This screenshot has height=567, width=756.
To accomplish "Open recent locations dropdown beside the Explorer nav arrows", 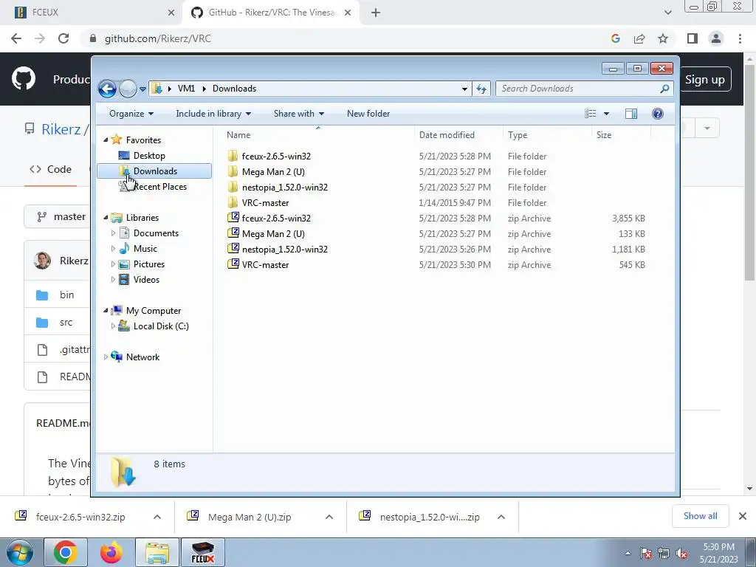I will pyautogui.click(x=142, y=89).
